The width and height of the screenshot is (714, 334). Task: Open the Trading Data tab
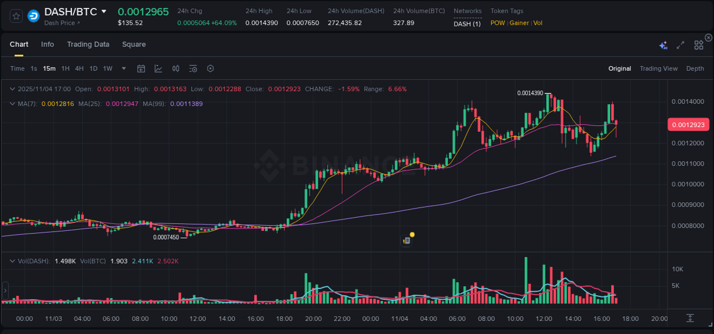pos(88,44)
